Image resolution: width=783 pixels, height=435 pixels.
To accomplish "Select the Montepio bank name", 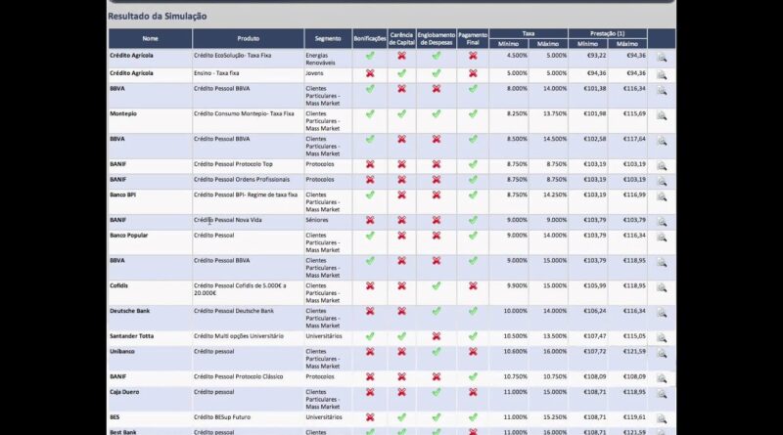I will [x=123, y=113].
